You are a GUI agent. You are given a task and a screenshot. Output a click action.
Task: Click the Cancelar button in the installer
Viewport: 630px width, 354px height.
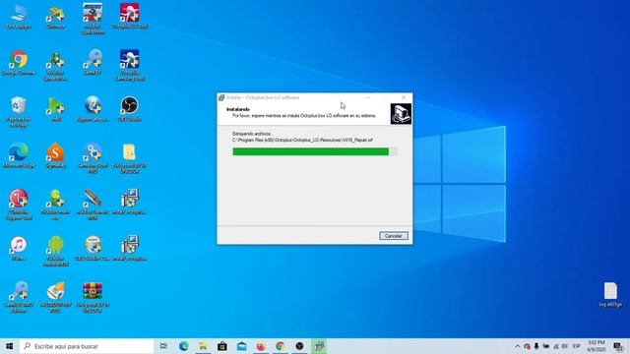tap(394, 236)
